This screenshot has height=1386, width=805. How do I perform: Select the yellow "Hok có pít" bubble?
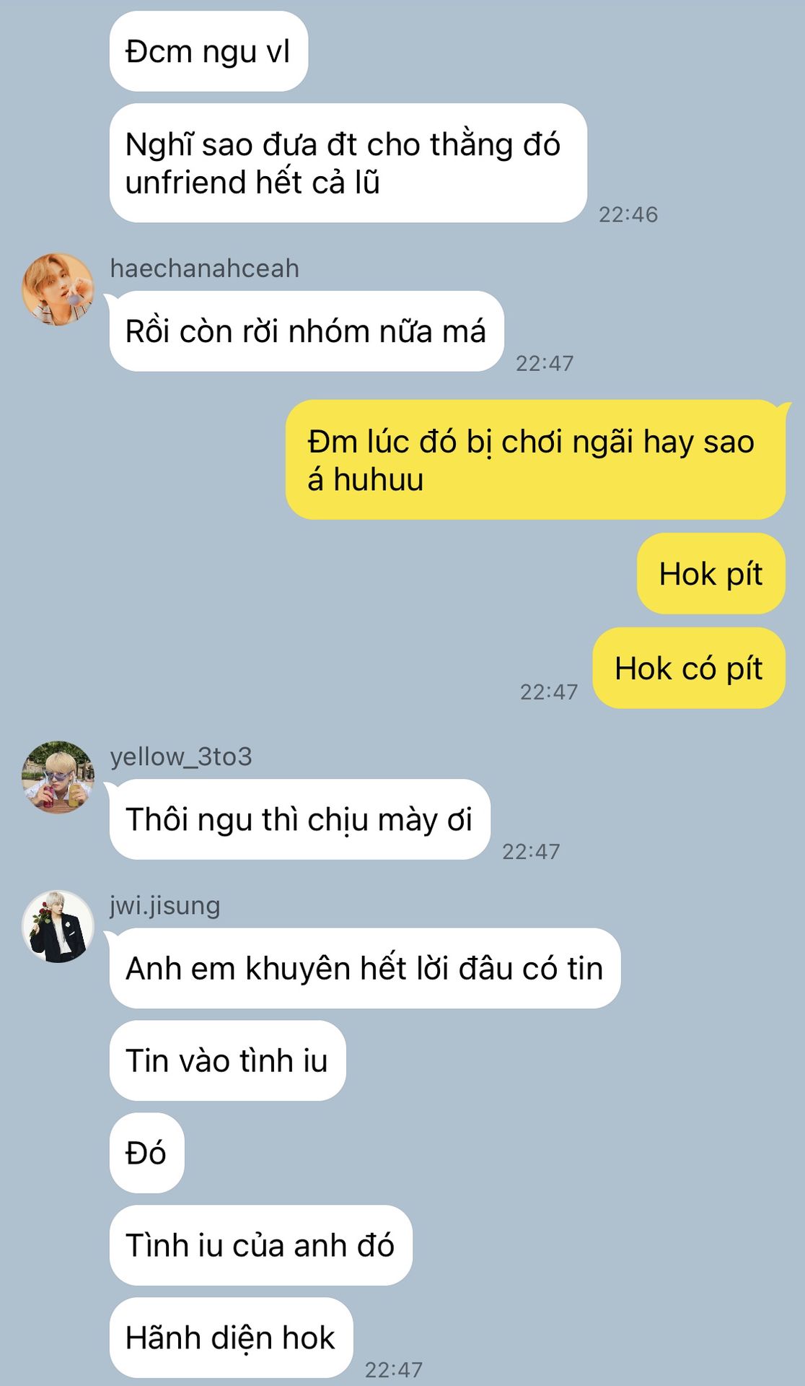(689, 668)
